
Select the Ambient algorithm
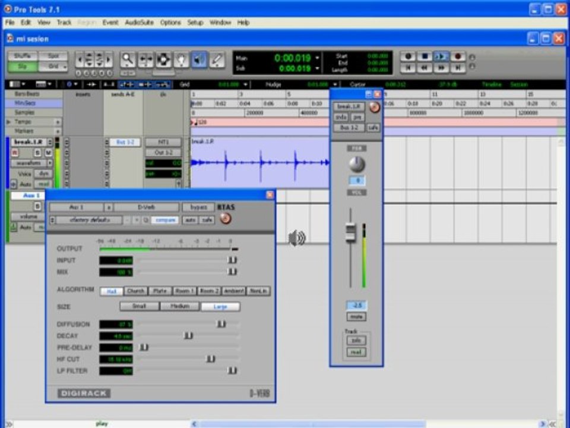[x=234, y=291]
